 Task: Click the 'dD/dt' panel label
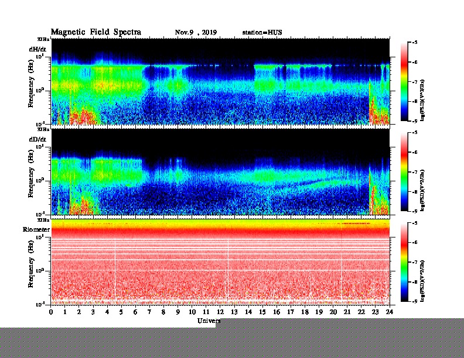point(37,139)
